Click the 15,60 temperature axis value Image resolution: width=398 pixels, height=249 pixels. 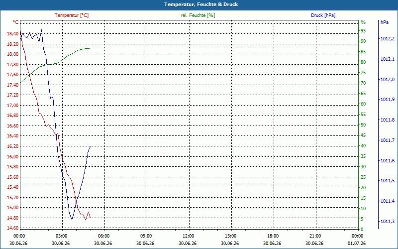pyautogui.click(x=13, y=177)
